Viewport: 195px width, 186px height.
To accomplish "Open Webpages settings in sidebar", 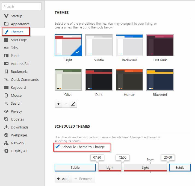I will pyautogui.click(x=19, y=135).
